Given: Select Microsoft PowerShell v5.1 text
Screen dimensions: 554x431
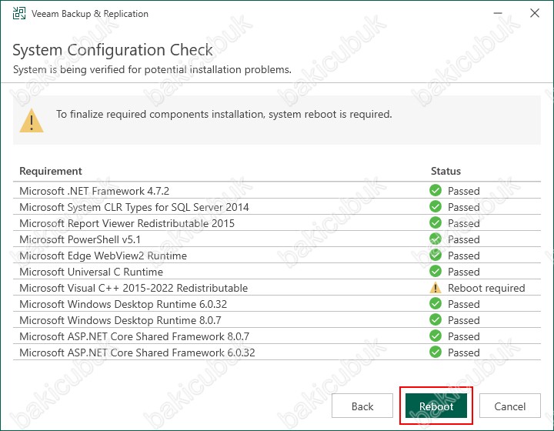Looking at the screenshot, I should click(80, 239).
